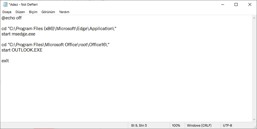This screenshot has width=257, height=129.
Task: Click the UTF-8 encoding status field
Action: click(227, 125)
